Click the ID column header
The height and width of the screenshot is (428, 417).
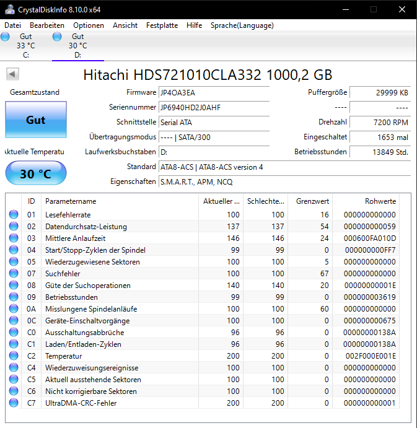32,201
